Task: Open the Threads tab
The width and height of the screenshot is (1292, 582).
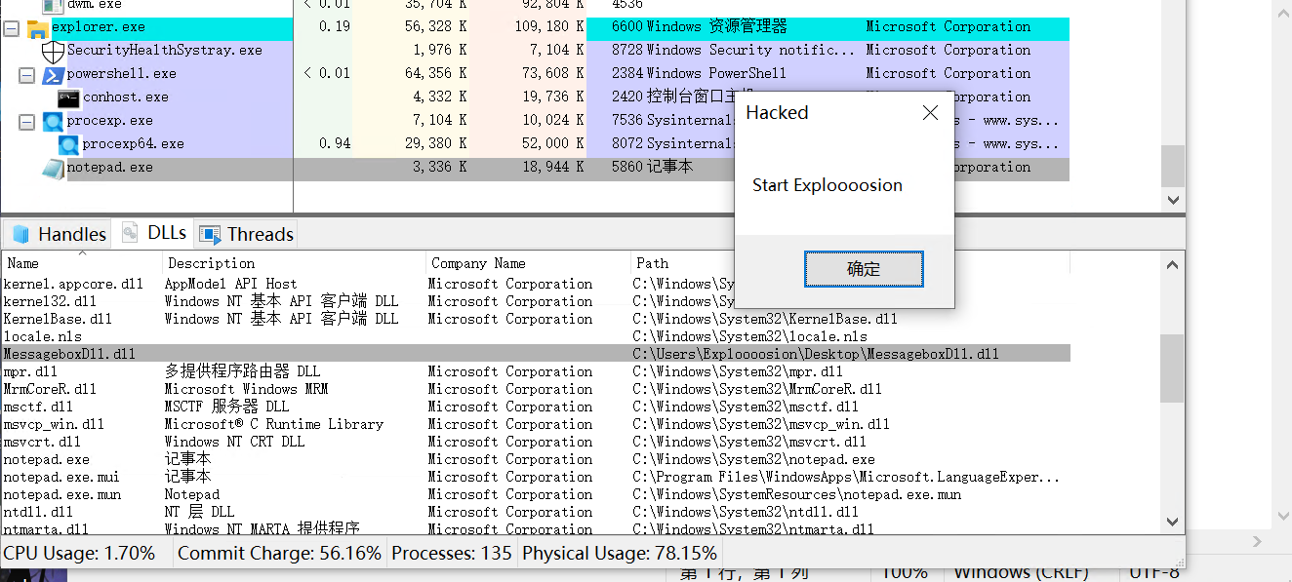Action: point(247,234)
